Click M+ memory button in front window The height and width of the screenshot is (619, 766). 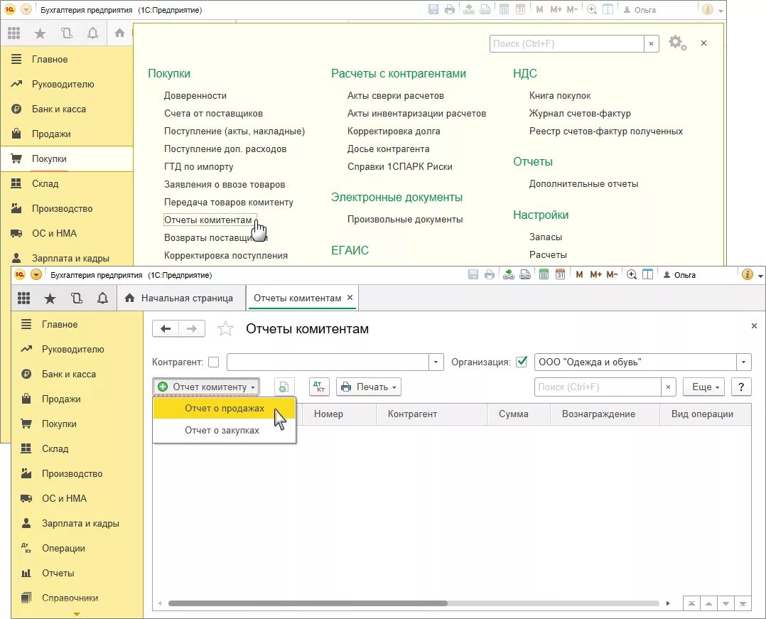pos(595,274)
